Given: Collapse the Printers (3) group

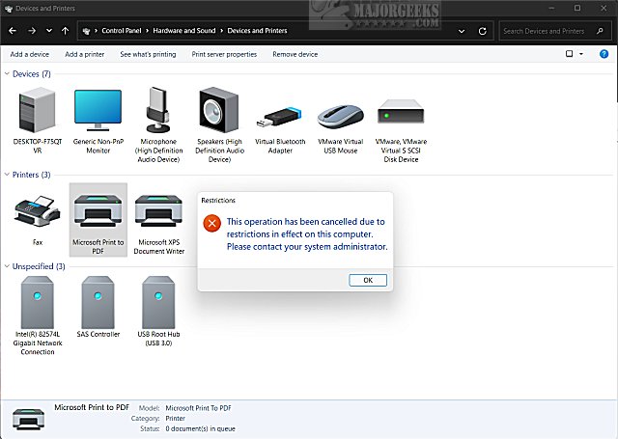Looking at the screenshot, I should [x=7, y=175].
